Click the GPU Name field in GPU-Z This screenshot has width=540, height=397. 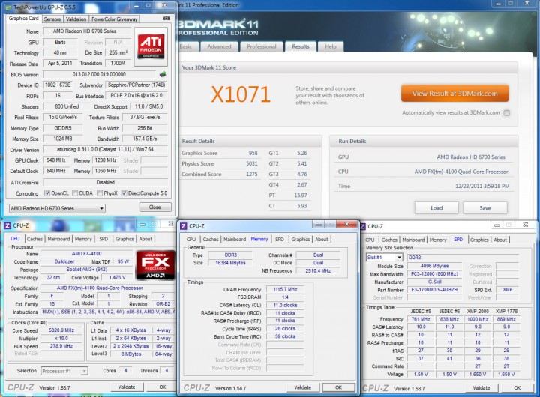pos(86,31)
